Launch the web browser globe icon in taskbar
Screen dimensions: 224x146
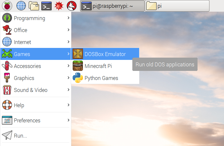pos(21,6)
